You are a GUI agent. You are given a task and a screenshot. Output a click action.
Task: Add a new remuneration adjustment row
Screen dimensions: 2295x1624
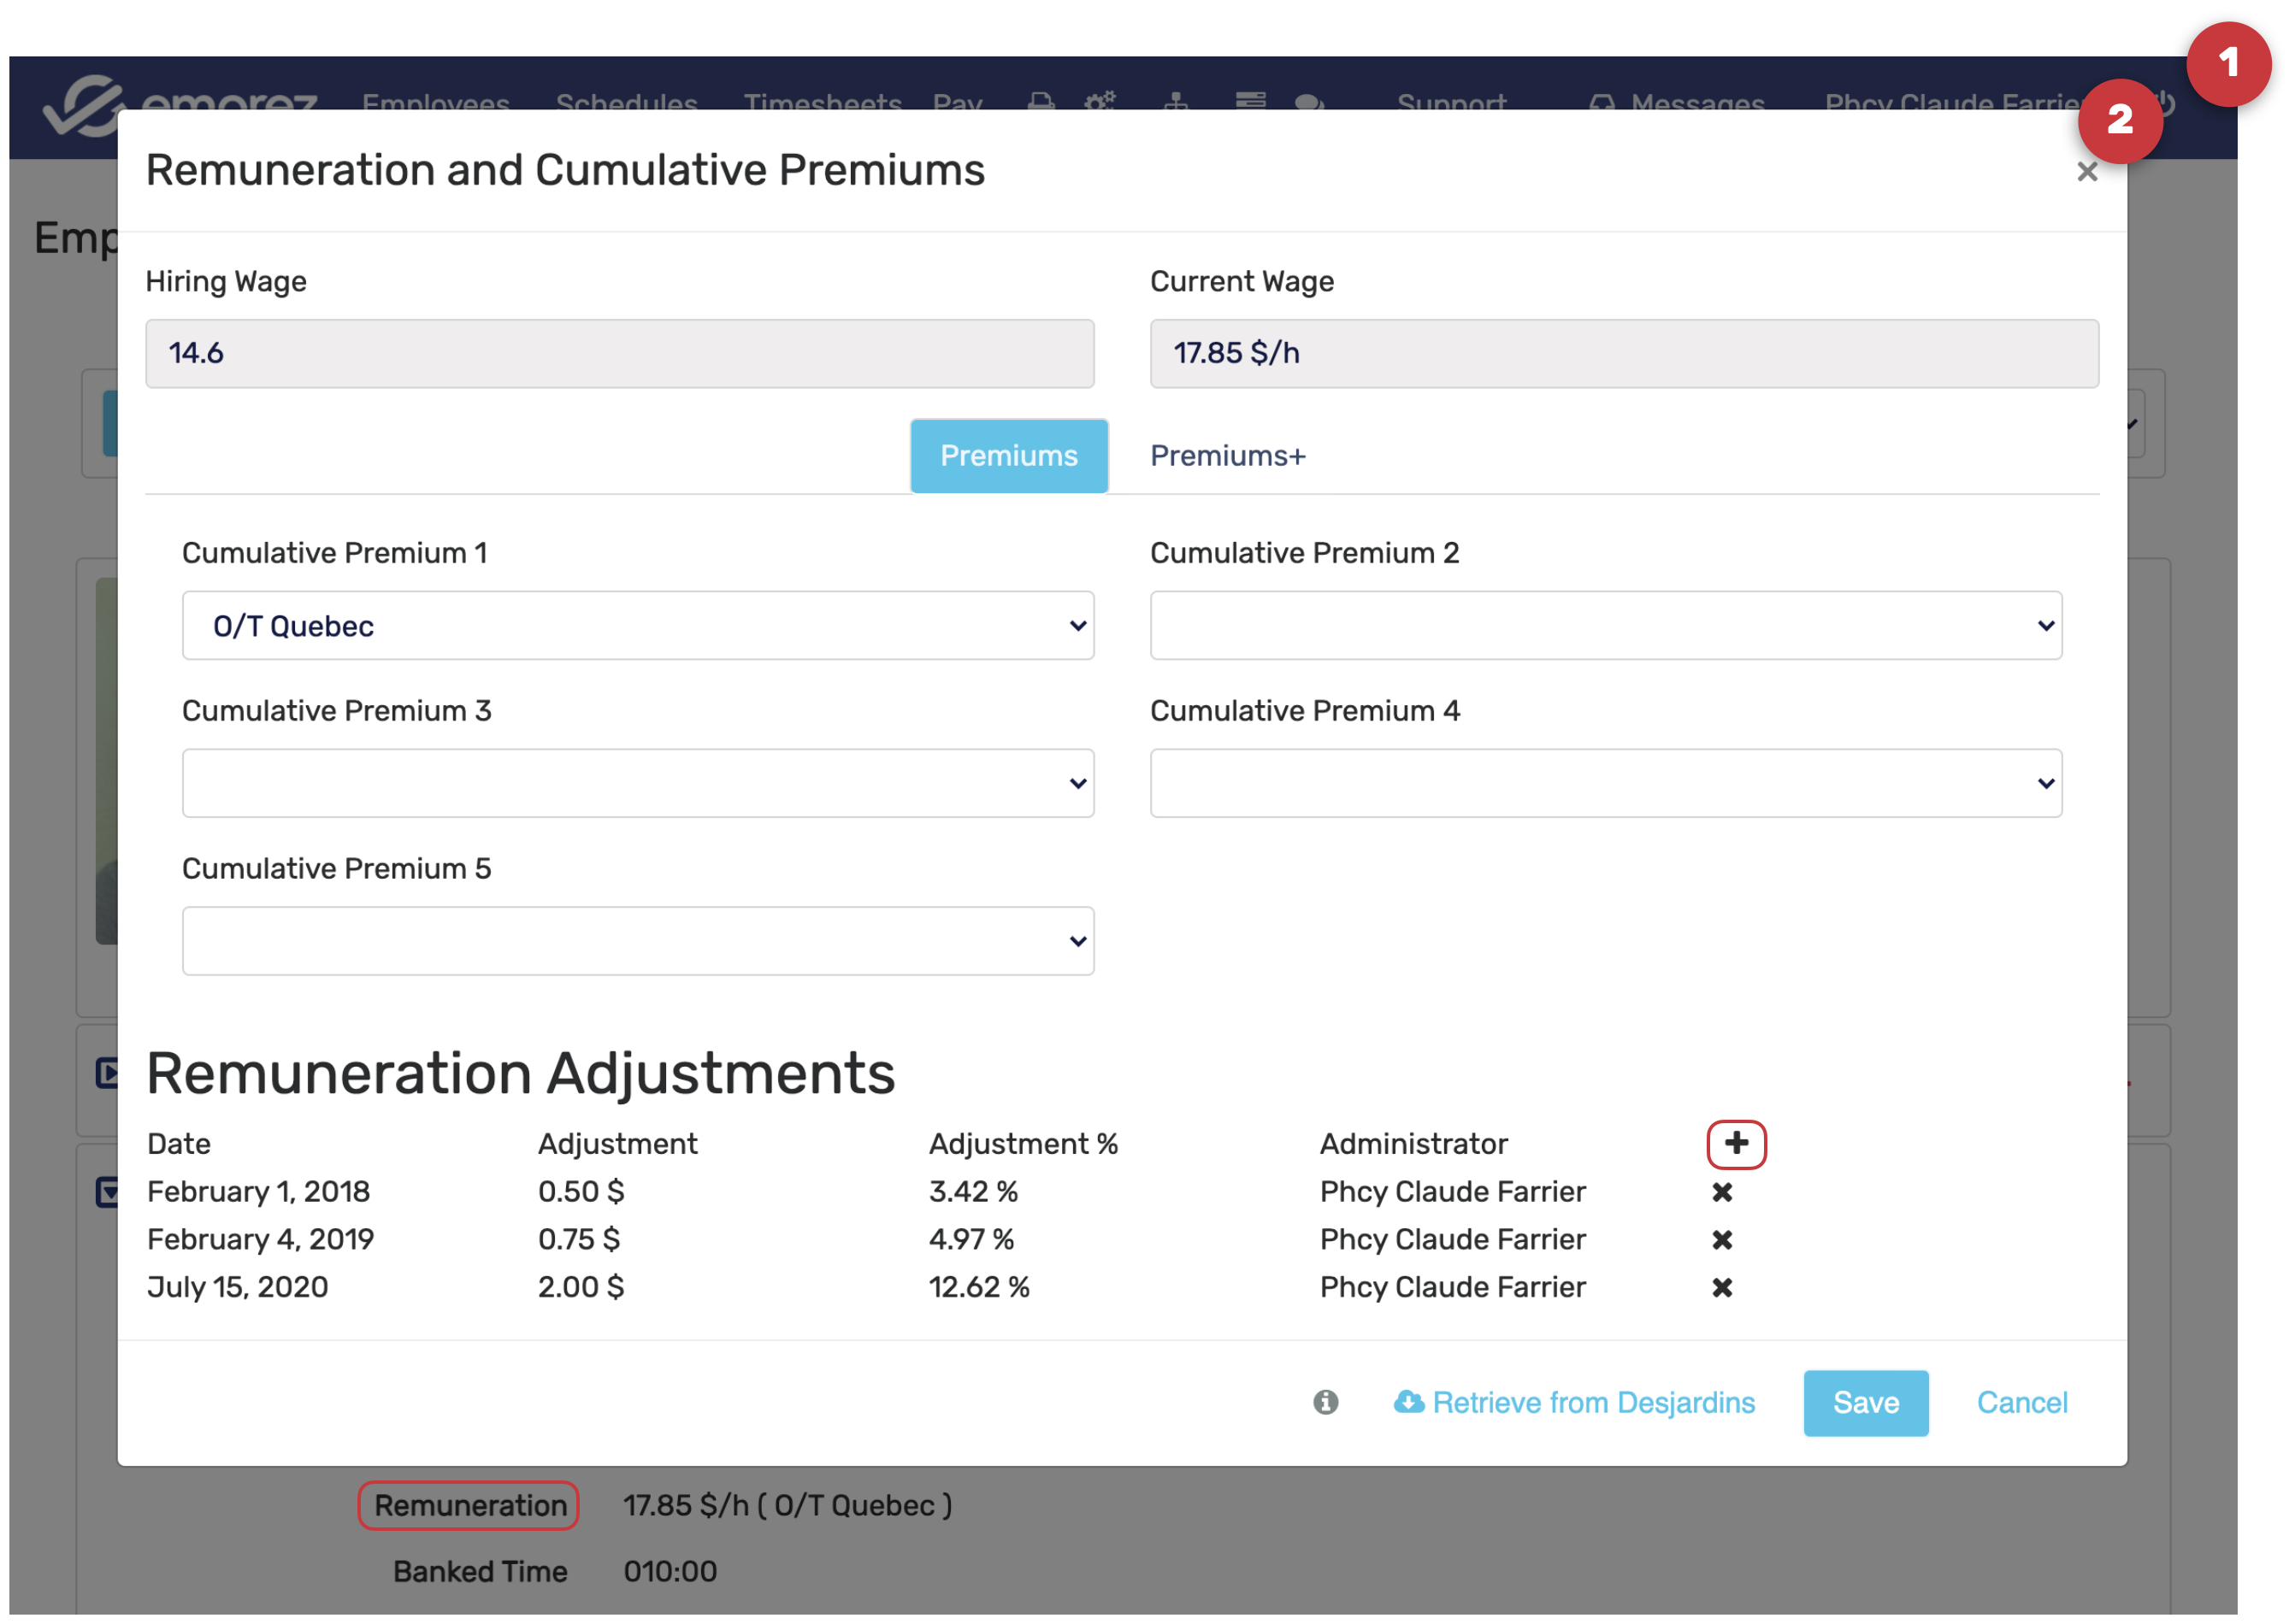coord(1736,1143)
